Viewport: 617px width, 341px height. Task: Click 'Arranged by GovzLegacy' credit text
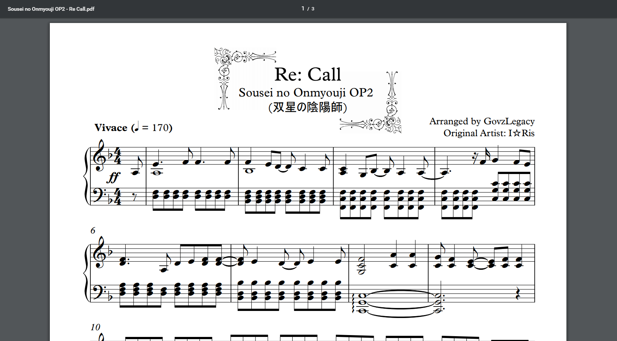tap(482, 121)
